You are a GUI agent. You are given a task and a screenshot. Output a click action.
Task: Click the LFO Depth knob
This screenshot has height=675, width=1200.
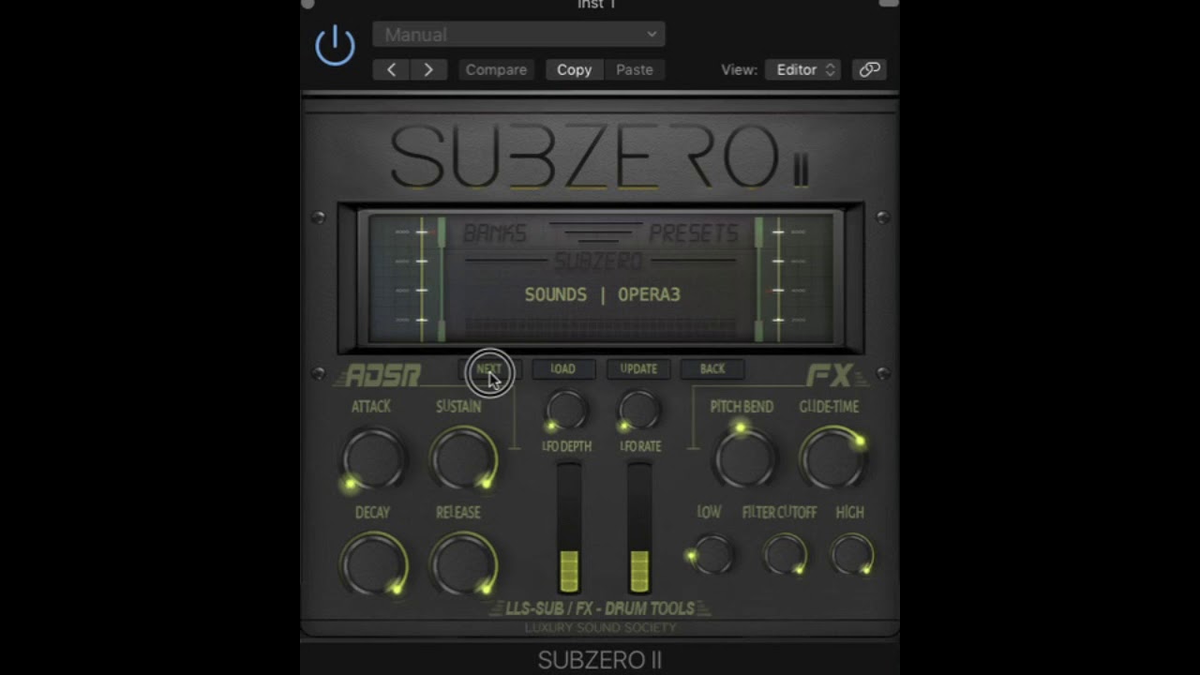565,412
